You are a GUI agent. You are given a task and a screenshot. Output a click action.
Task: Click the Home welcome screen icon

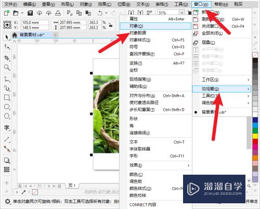point(15,35)
